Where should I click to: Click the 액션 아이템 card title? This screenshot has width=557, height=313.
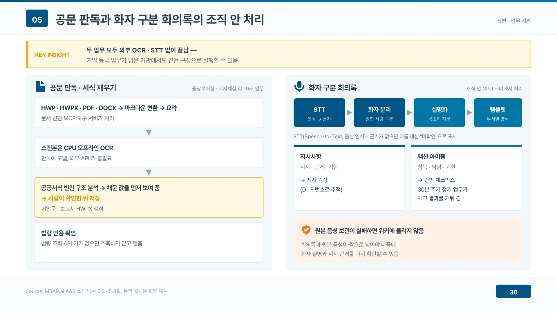tap(431, 156)
